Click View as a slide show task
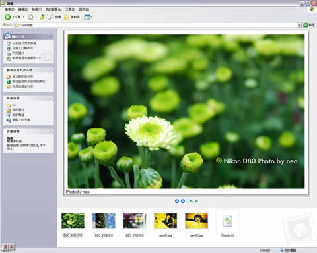This screenshot has height=253, width=317. pos(21,43)
